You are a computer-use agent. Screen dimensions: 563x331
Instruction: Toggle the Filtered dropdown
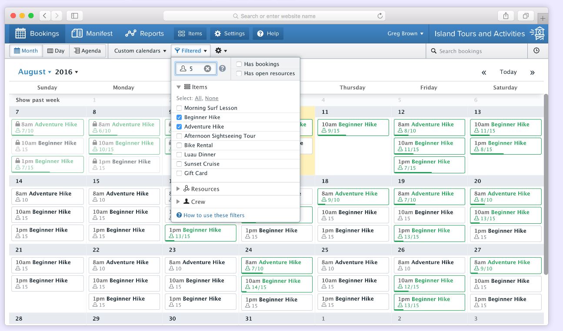[191, 51]
